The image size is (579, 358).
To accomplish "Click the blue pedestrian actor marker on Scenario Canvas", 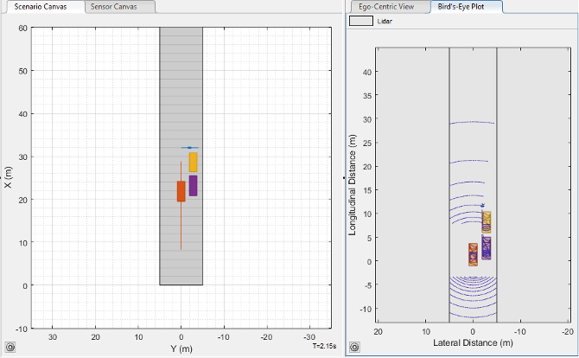I will (189, 148).
